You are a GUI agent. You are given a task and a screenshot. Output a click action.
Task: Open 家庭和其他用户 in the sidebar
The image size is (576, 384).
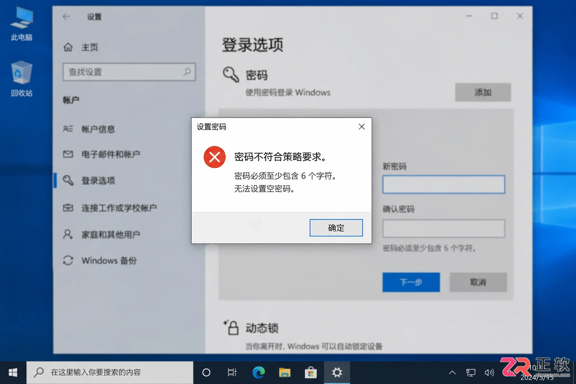111,234
